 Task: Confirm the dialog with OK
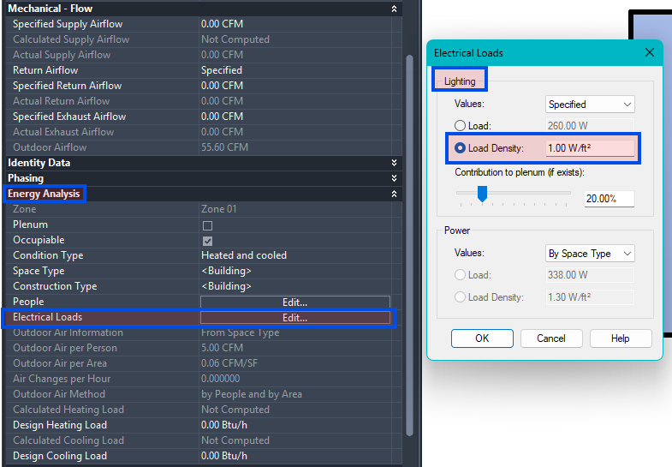pos(482,338)
